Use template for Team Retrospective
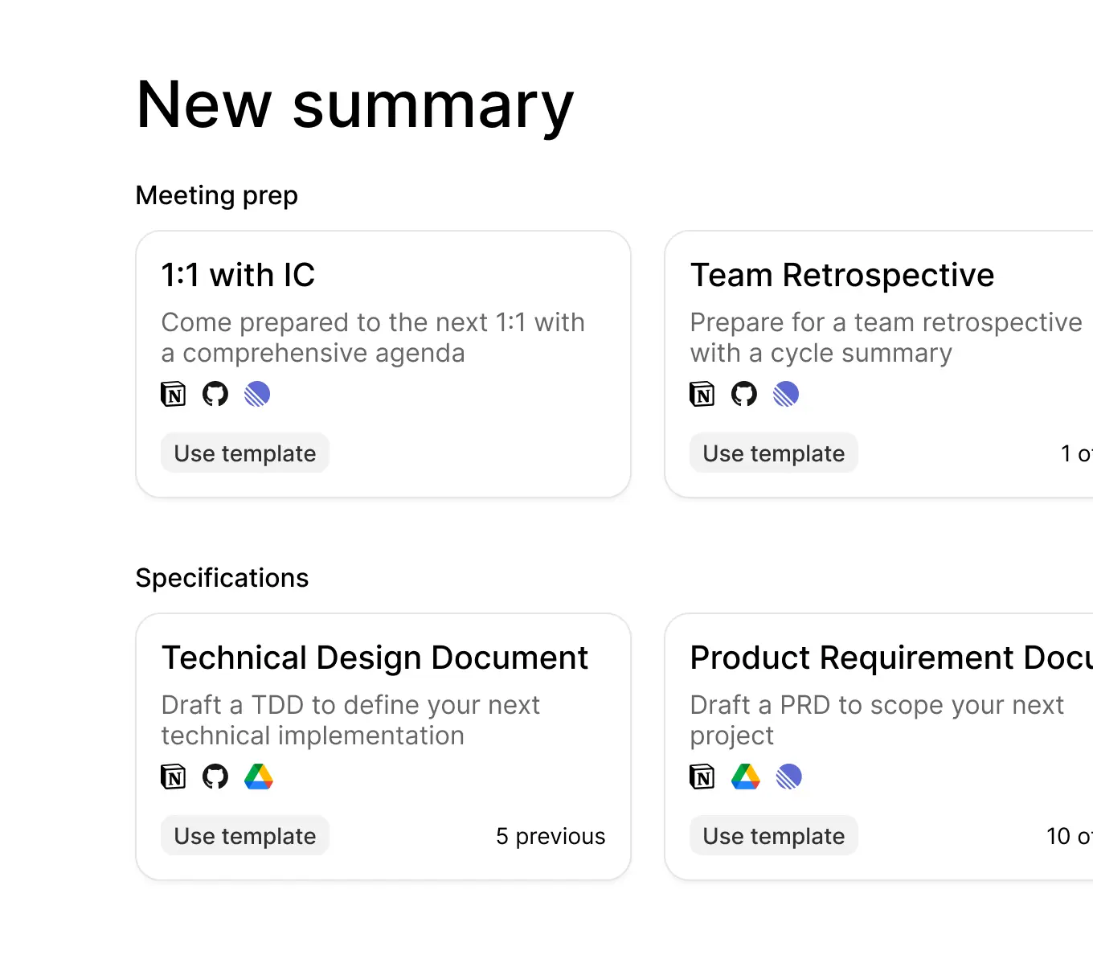The image size is (1093, 963). tap(774, 453)
